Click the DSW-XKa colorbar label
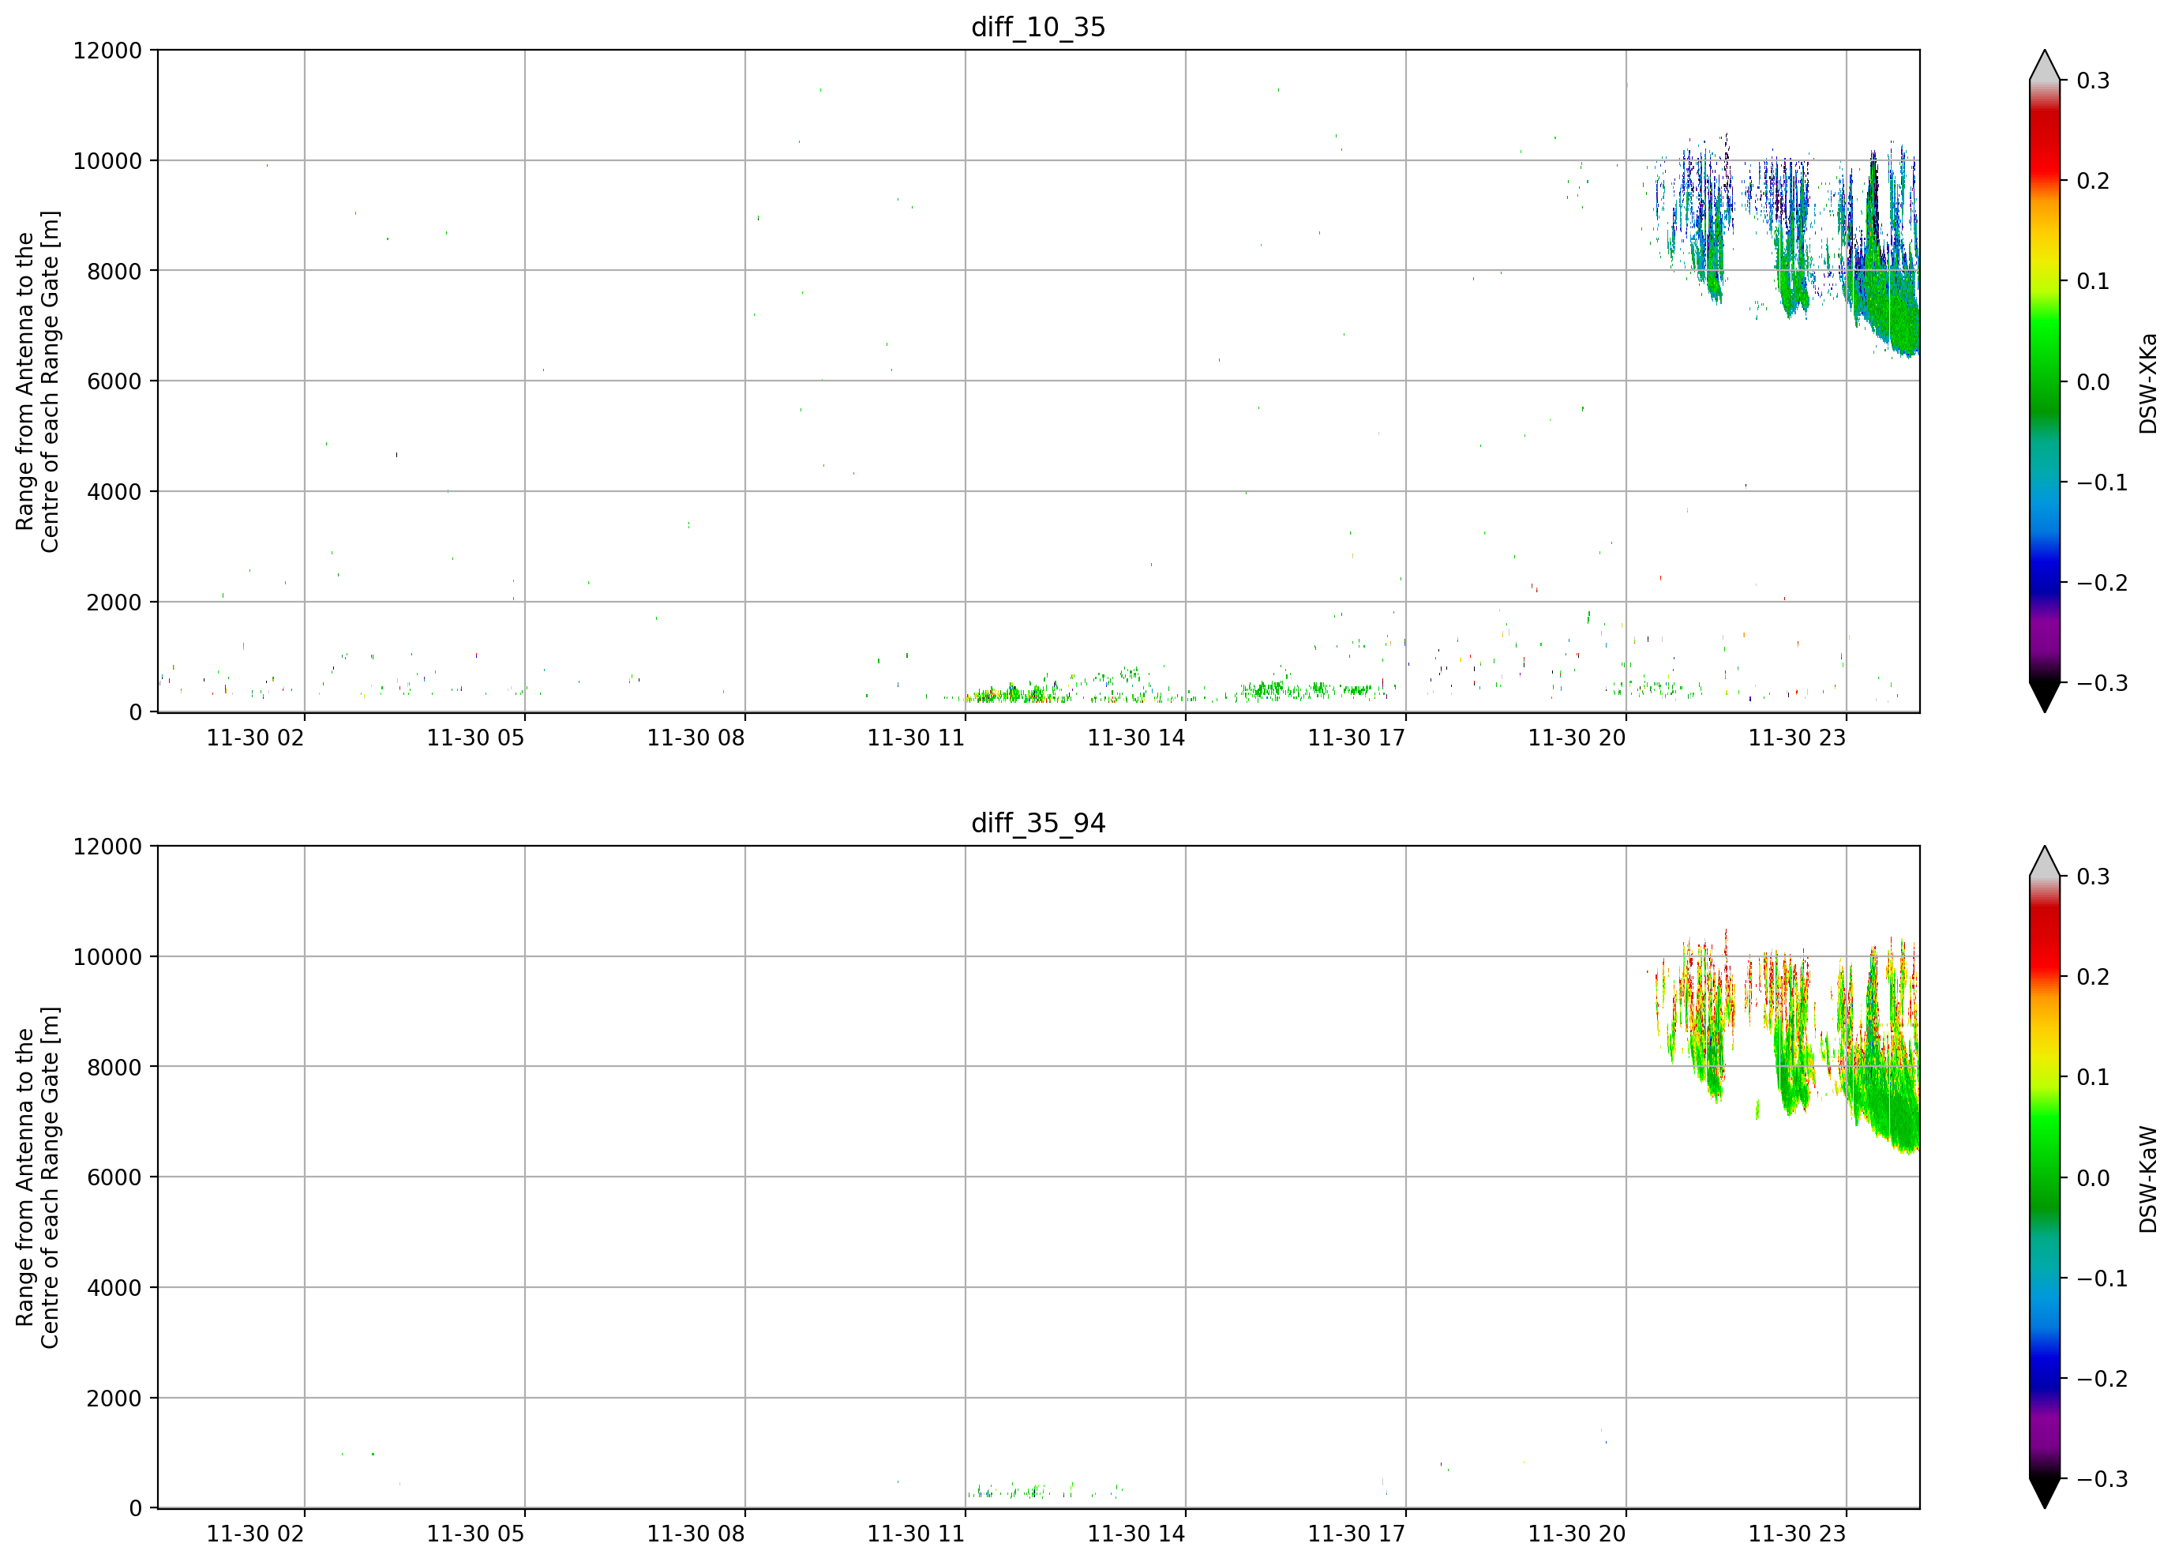Image resolution: width=2175 pixels, height=1562 pixels. pos(2148,383)
